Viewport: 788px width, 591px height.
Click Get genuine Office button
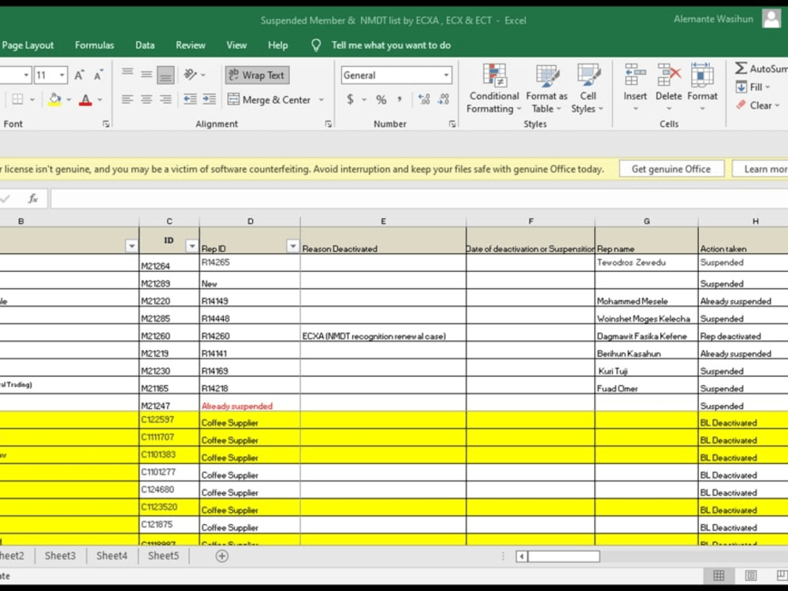pos(671,169)
